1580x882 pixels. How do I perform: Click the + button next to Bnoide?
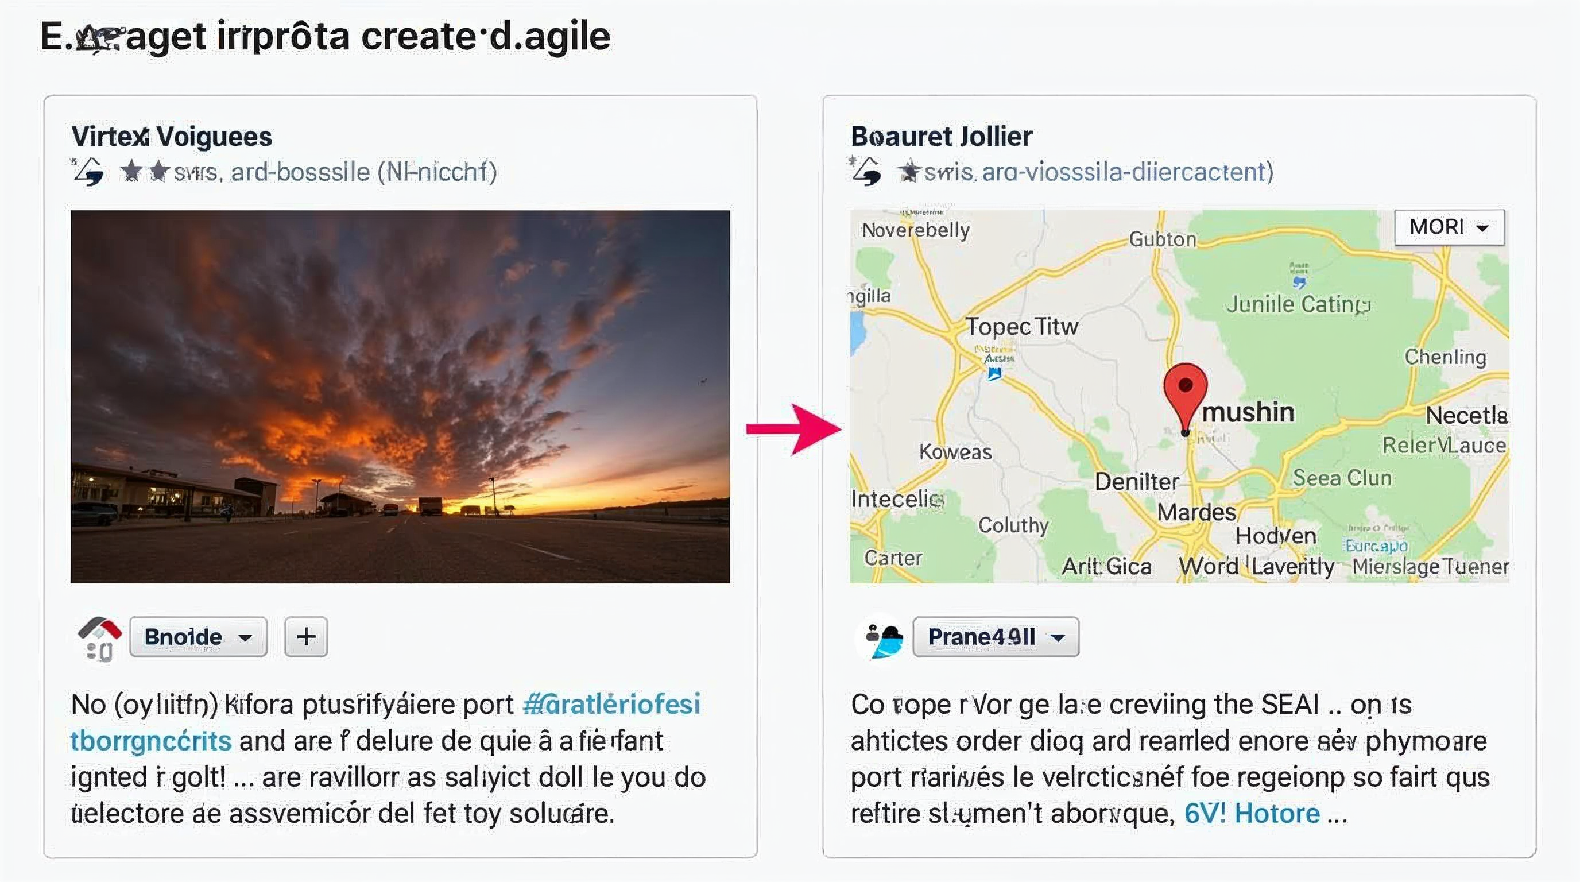pos(305,637)
